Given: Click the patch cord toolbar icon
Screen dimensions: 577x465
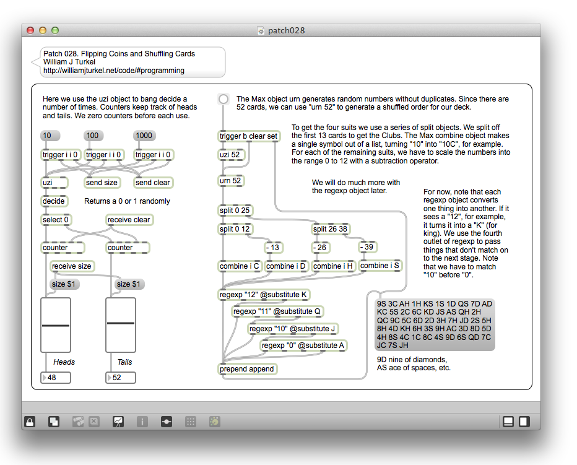Looking at the screenshot, I should tap(167, 422).
